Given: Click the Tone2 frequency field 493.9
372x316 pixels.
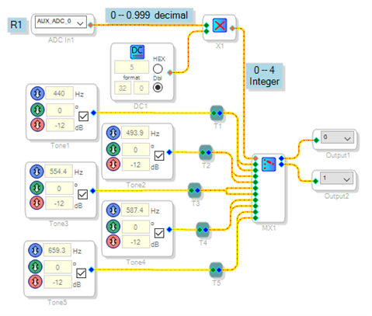Looking at the screenshot, I should pos(135,133).
